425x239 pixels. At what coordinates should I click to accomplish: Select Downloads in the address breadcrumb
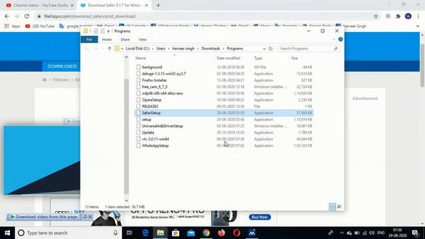211,48
